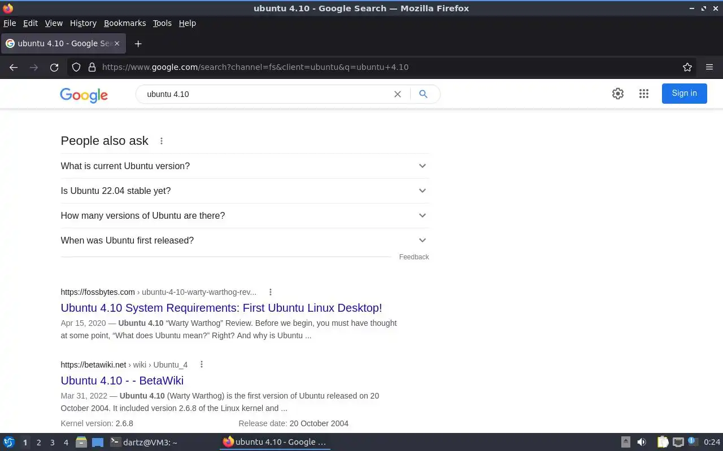This screenshot has height=451, width=723.
Task: Switch to workspace 3
Action: click(52, 443)
